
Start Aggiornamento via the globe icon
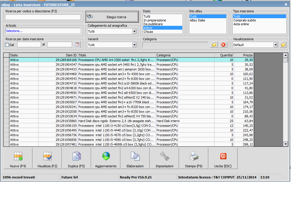point(106,158)
